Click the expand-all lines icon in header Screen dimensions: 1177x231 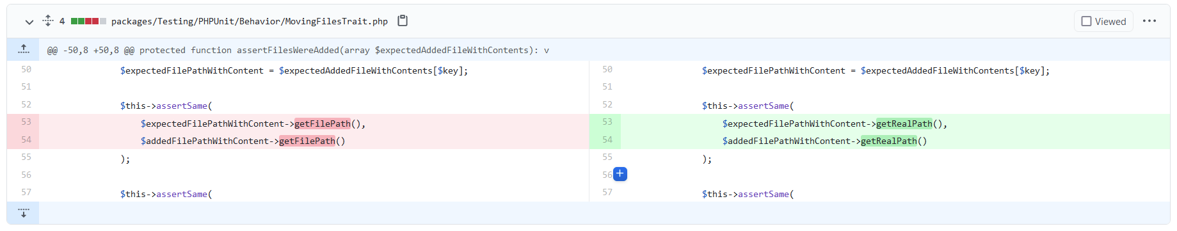[48, 21]
